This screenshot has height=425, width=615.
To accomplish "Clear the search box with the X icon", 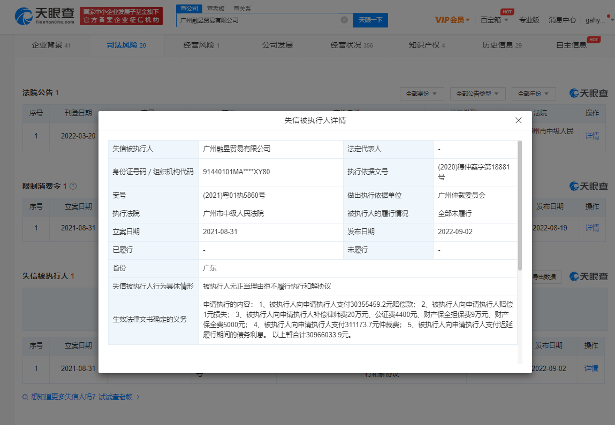I will point(344,20).
